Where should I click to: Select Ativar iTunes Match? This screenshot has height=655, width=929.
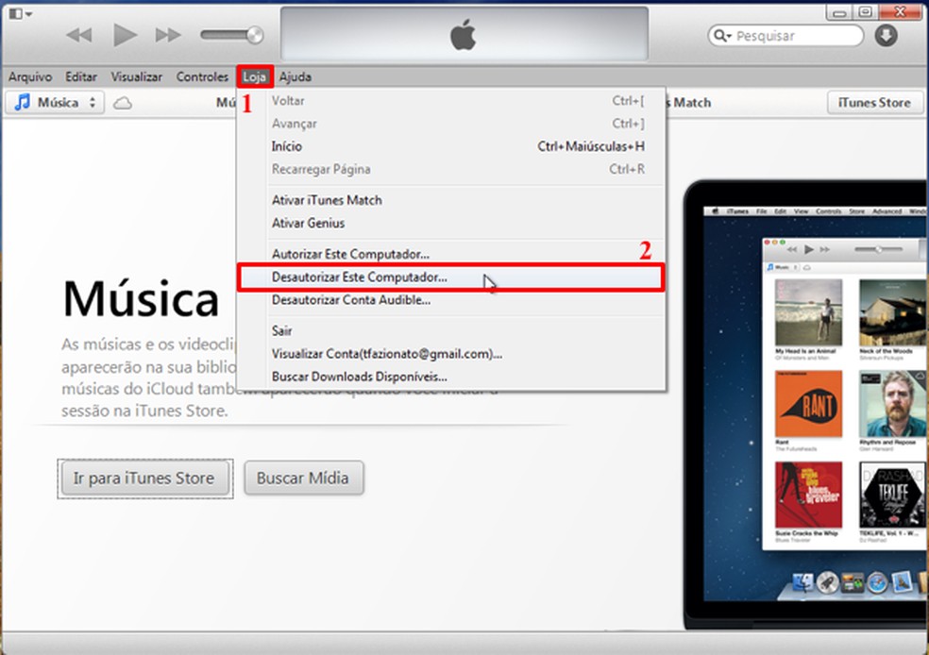[x=451, y=200]
